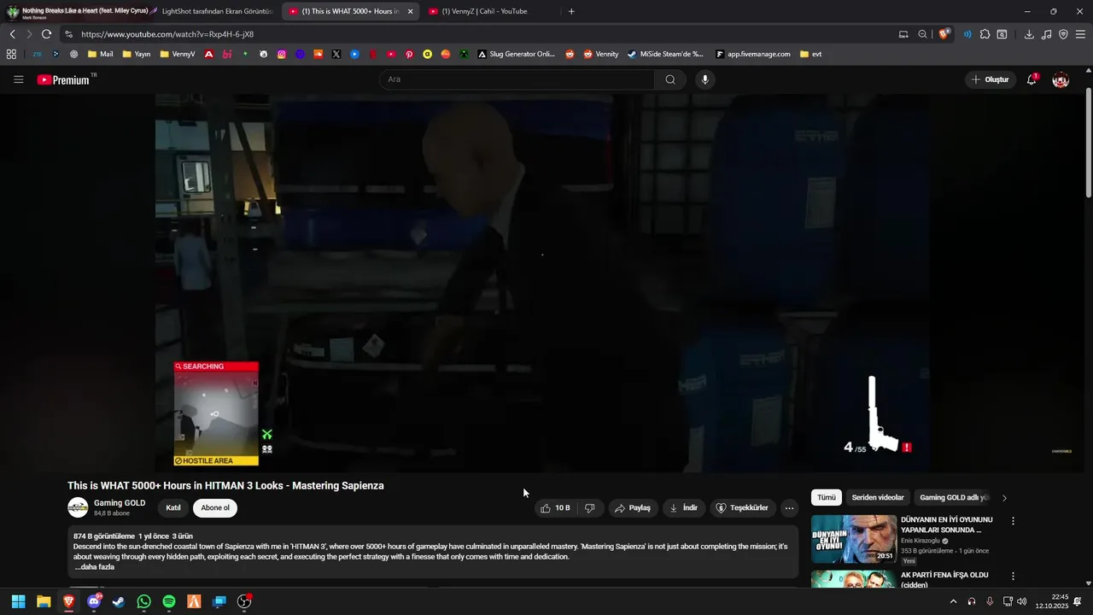Open Spotify from the Windows taskbar
This screenshot has height=615, width=1093.
(x=169, y=601)
